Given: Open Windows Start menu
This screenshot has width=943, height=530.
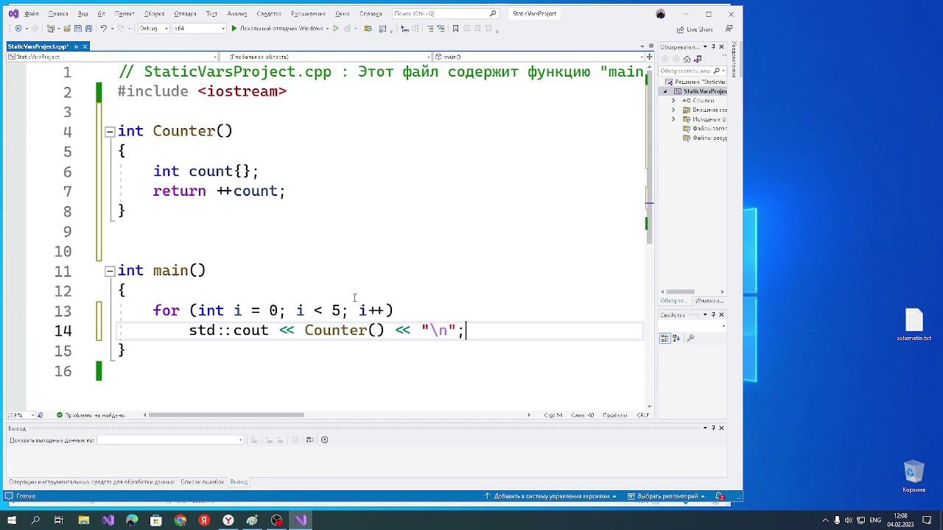Looking at the screenshot, I should 12,520.
